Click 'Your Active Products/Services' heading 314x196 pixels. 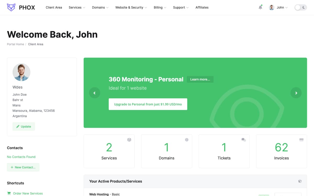[x=116, y=181]
